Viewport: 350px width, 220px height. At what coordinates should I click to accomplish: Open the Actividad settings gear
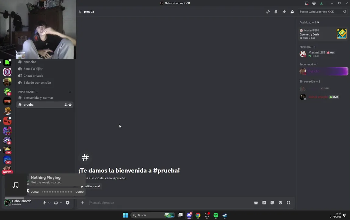coord(318,22)
